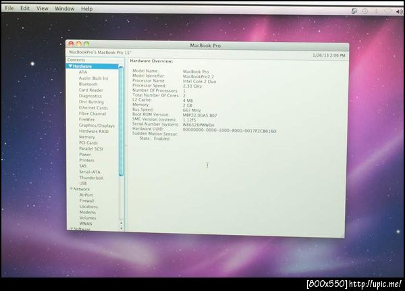405x291 pixels.
Task: Select Diagnostics in the sidebar
Action: click(x=90, y=96)
